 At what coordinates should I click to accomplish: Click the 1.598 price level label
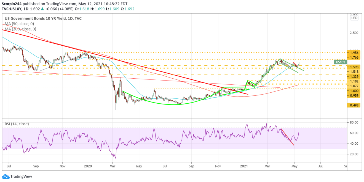click(353, 67)
